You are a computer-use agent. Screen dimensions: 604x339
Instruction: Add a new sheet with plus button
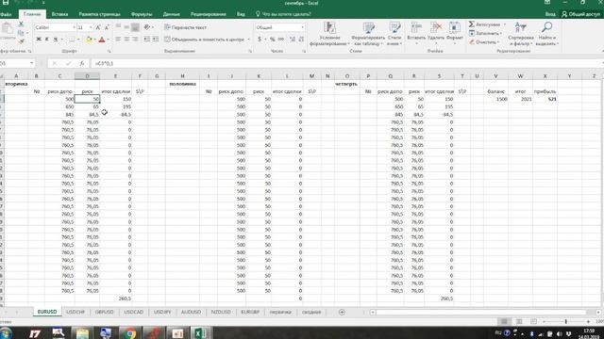[342, 312]
